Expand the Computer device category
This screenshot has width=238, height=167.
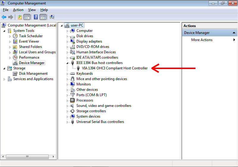[x=67, y=31]
